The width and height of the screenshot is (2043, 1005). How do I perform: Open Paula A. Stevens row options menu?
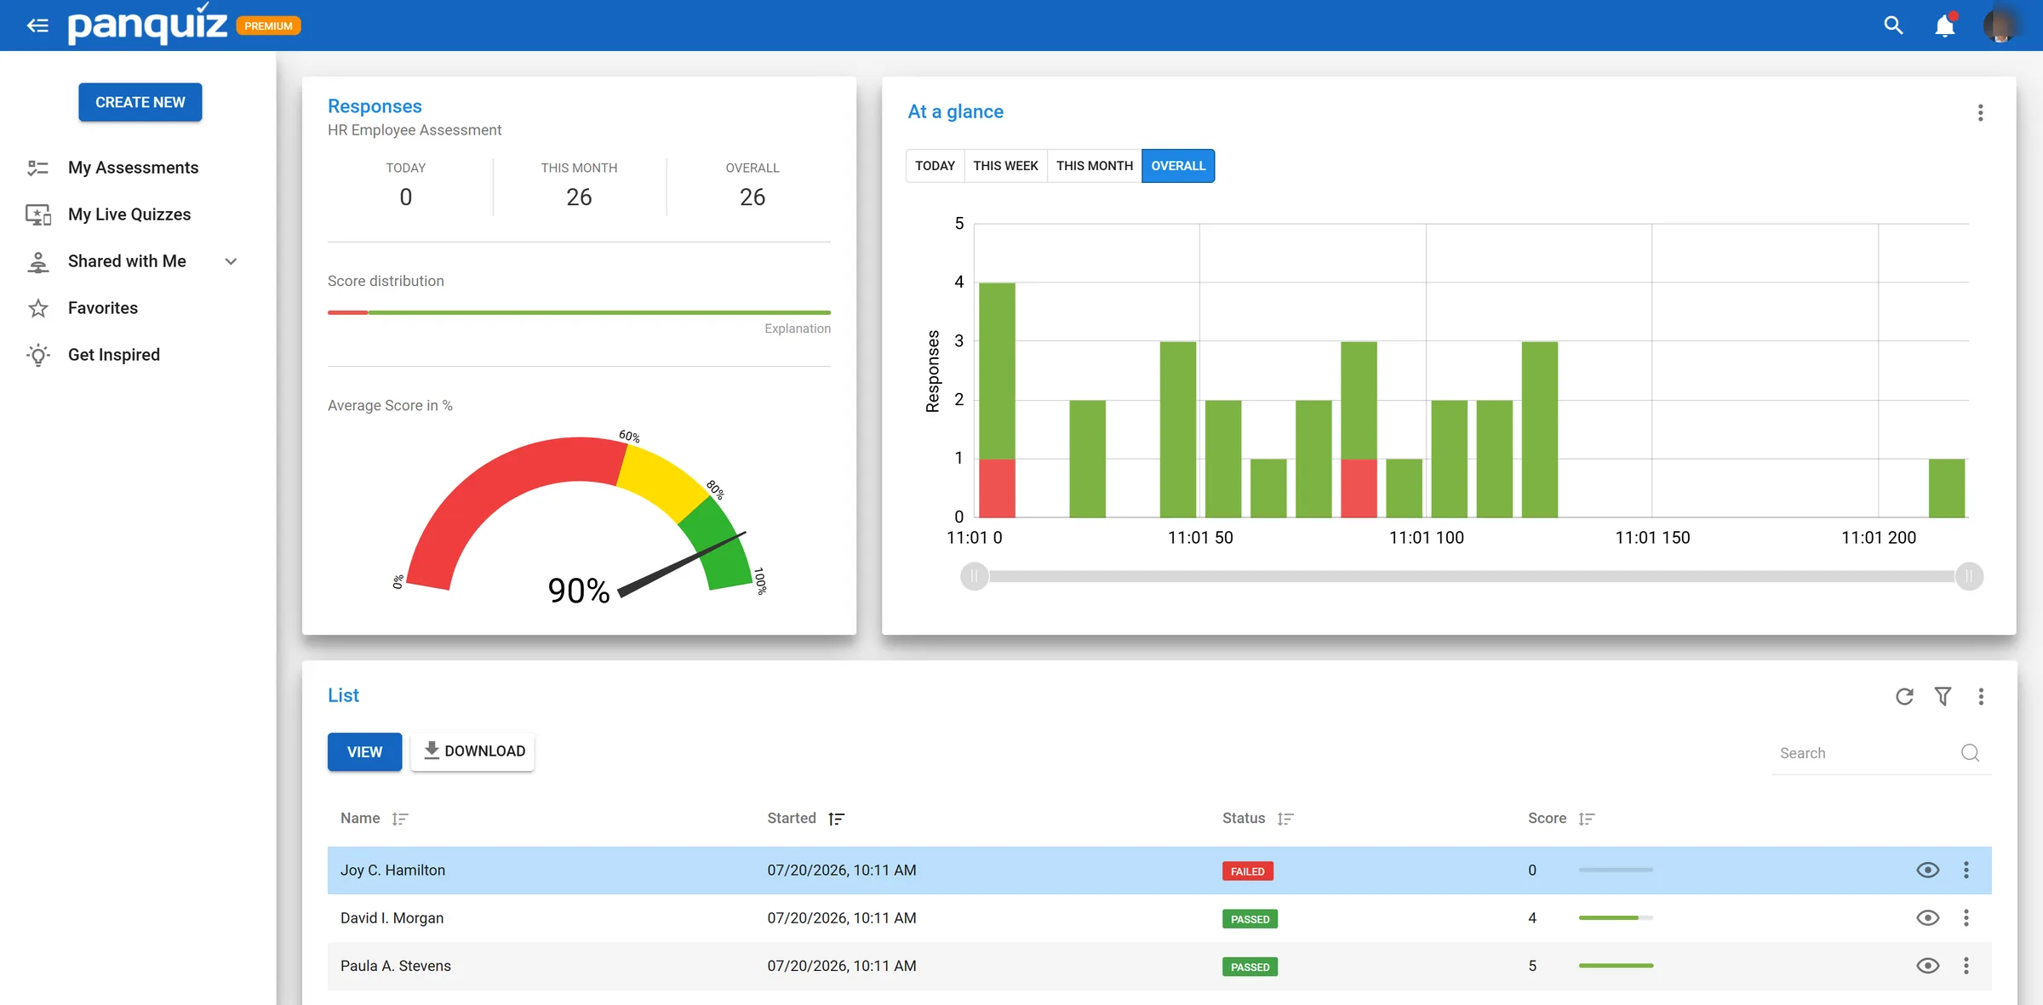[1966, 966]
